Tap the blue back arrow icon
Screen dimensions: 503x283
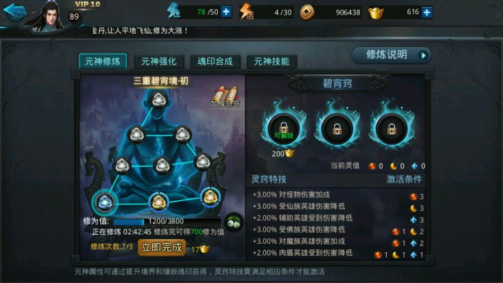click(x=15, y=12)
